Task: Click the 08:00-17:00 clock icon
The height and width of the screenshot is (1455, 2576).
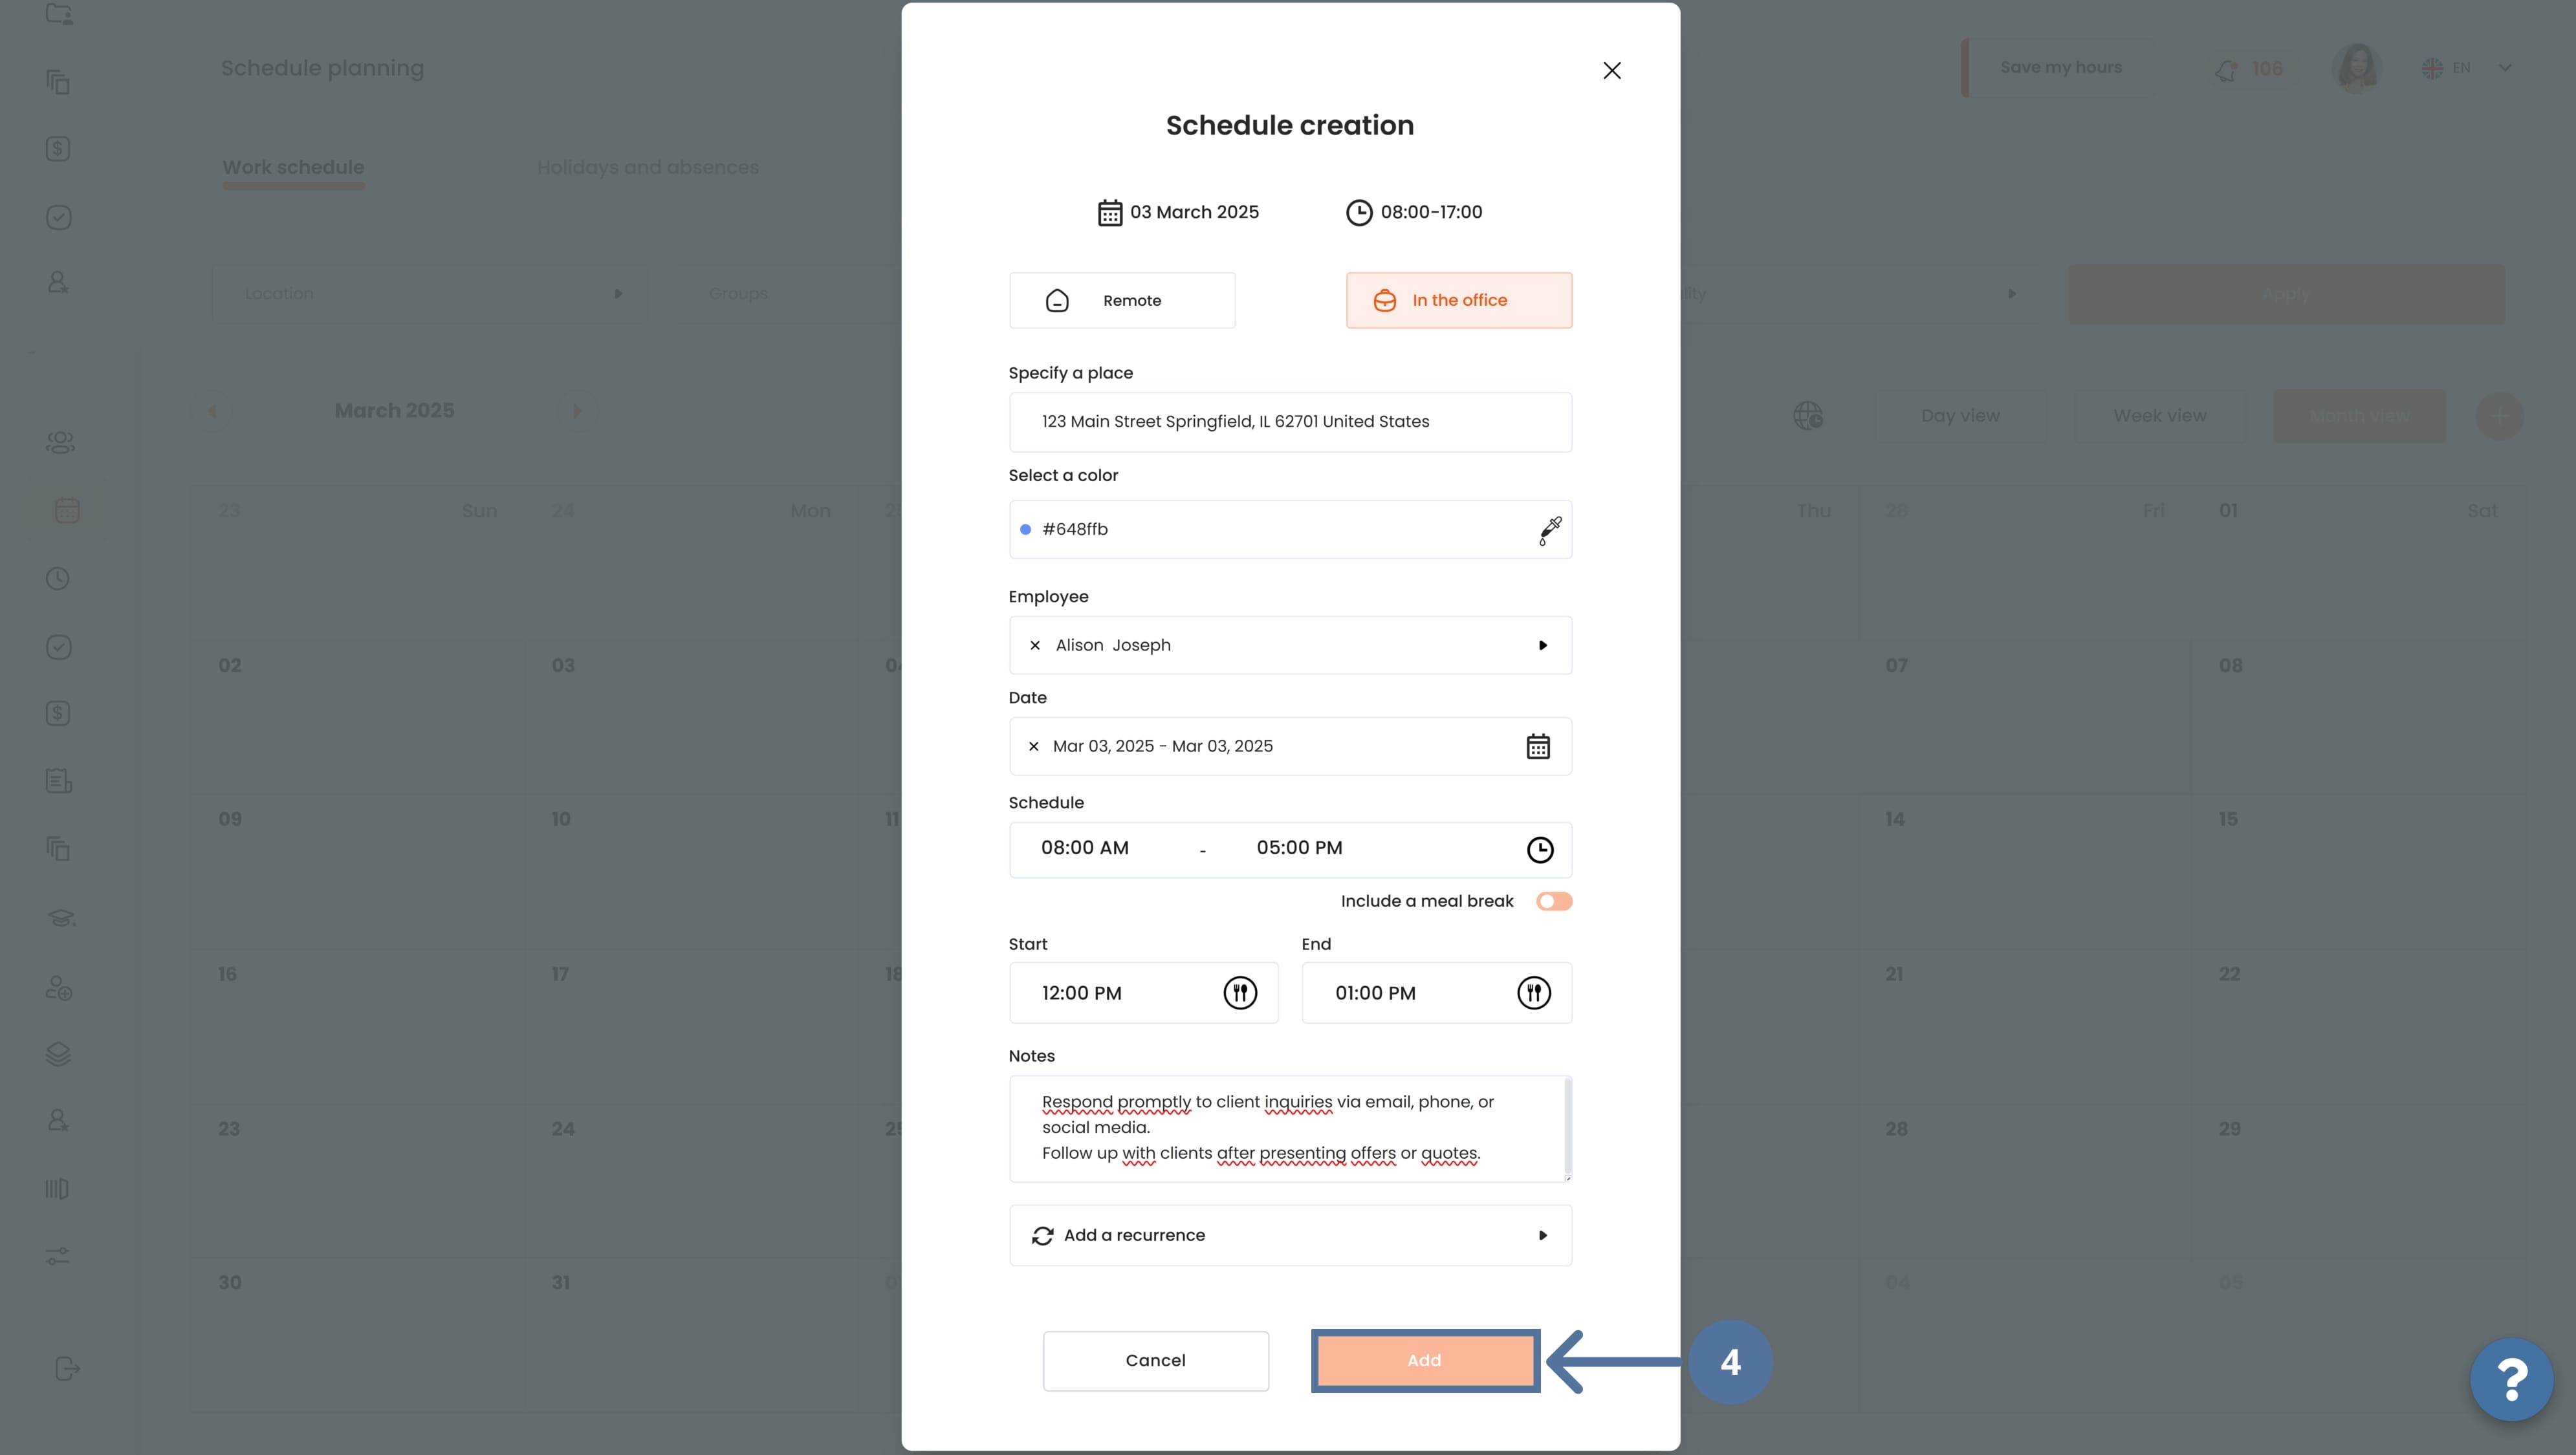Action: click(1358, 213)
